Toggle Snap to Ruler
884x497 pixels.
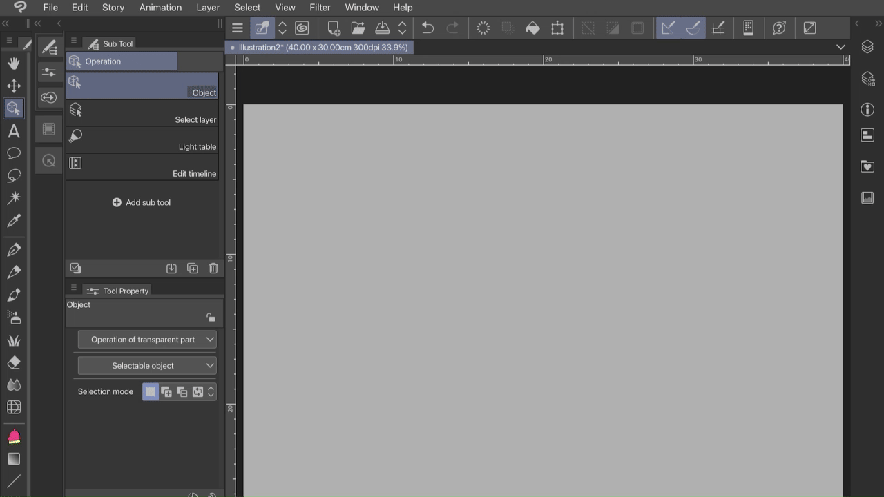(x=669, y=28)
